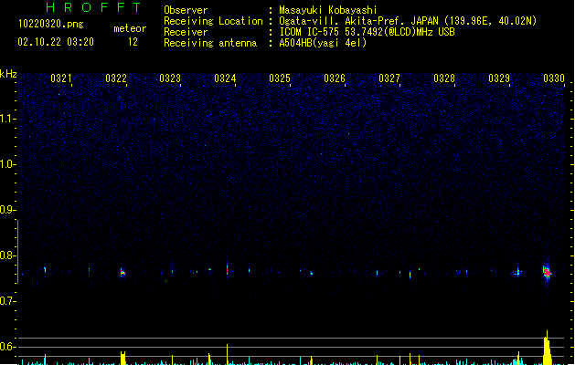Click the 0329 time marker
This screenshot has width=575, height=365.
click(x=499, y=78)
